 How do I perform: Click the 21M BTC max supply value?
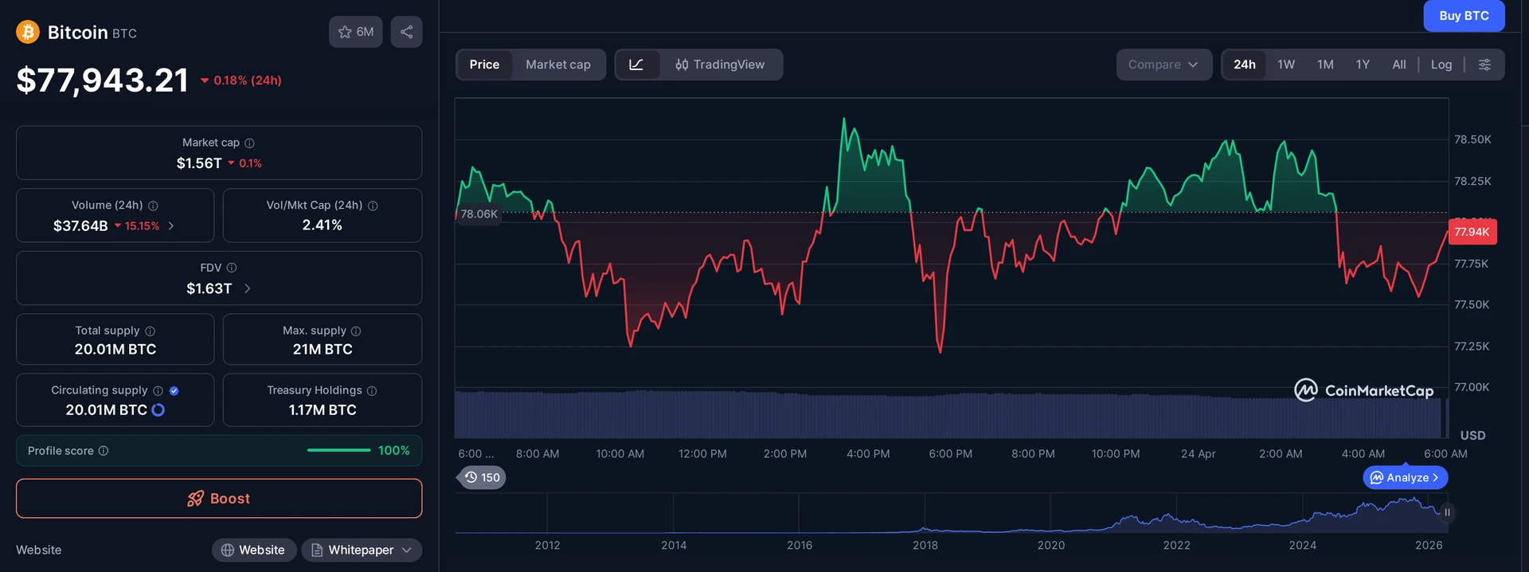click(x=323, y=349)
